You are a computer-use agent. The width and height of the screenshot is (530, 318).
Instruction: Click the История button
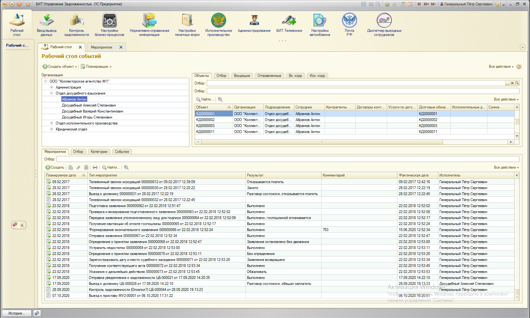tap(17, 313)
